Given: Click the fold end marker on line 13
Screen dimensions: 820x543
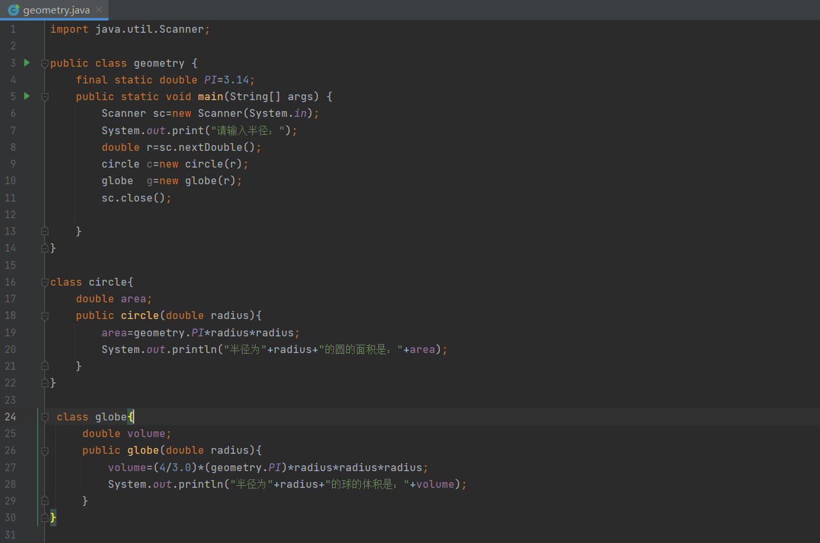Looking at the screenshot, I should (x=44, y=230).
